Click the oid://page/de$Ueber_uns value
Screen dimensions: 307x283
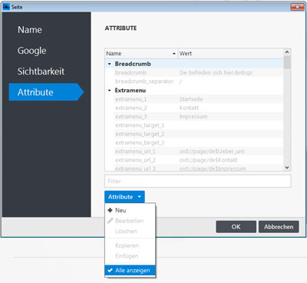(x=212, y=151)
